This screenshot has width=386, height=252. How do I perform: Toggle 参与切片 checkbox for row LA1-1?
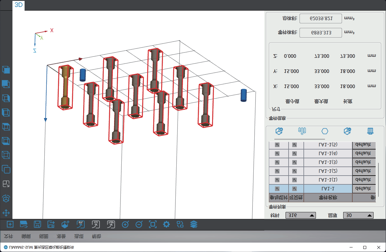point(278,189)
